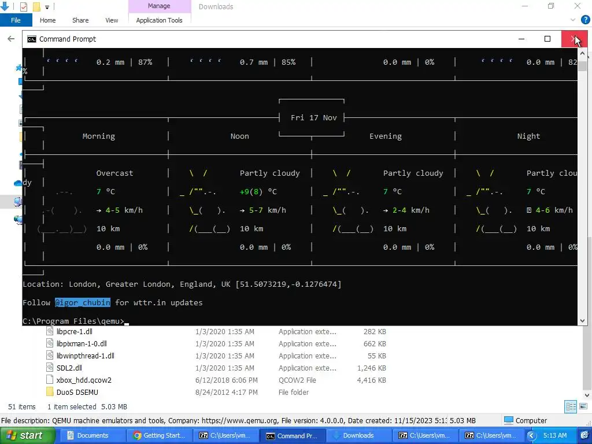Click the libpixman-1-0.dll file icon
592x444 pixels.
[50, 343]
